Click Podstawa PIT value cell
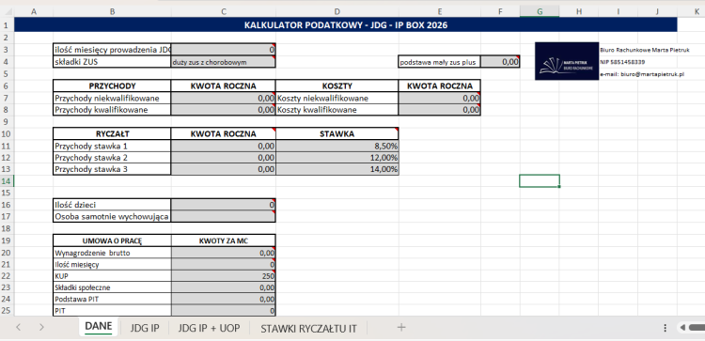 224,299
